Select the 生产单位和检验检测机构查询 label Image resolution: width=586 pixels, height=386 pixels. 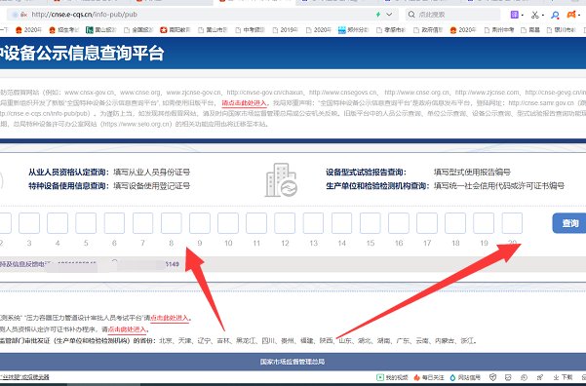click(377, 186)
